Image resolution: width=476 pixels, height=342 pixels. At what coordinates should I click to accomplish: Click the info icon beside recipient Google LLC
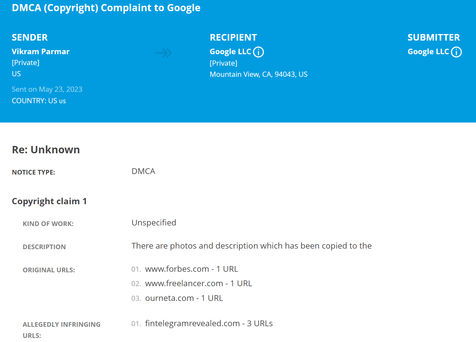click(x=258, y=52)
